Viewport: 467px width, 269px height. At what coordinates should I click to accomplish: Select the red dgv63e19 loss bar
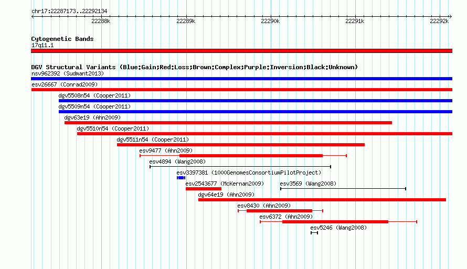tap(228, 123)
